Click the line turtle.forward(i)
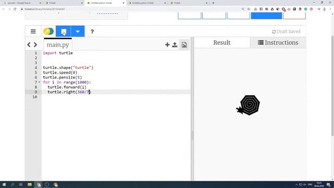The image size is (334, 188). click(x=67, y=87)
